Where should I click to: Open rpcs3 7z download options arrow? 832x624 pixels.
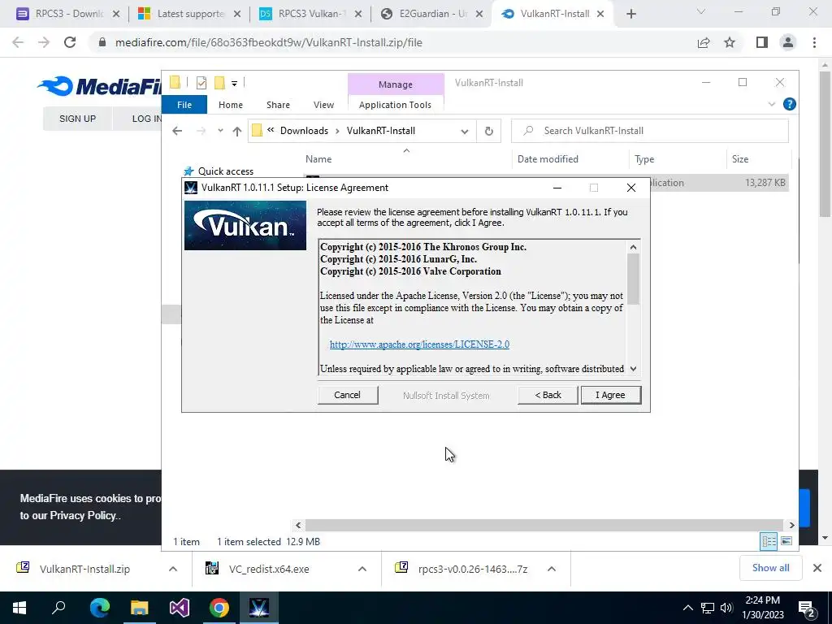point(552,569)
